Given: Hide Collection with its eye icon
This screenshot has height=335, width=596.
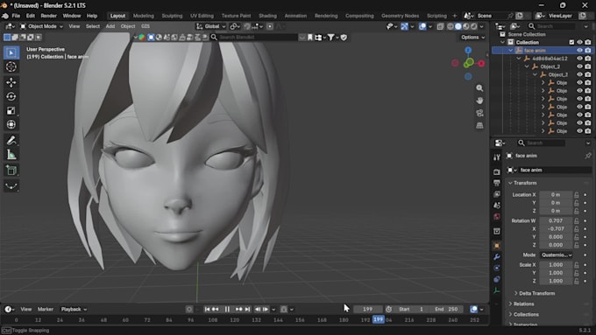Looking at the screenshot, I should click(x=579, y=42).
